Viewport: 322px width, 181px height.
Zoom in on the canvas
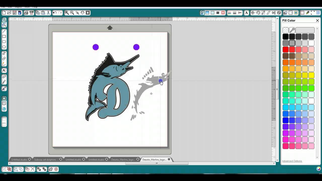(67, 13)
